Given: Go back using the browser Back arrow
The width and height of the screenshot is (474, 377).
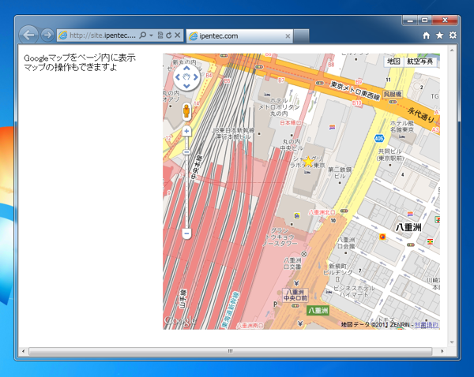Looking at the screenshot, I should click(x=28, y=35).
